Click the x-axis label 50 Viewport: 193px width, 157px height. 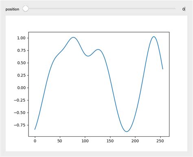coord(60,141)
